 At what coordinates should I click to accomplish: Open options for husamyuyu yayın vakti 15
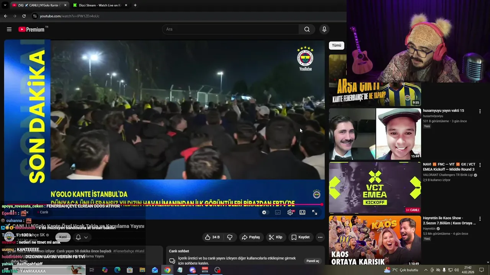point(480,111)
